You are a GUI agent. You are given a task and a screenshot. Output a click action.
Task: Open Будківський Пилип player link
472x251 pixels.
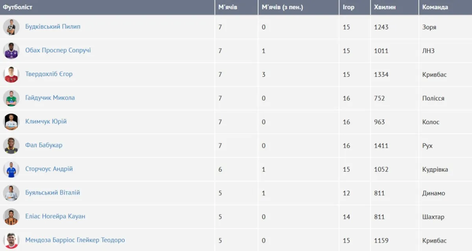click(x=53, y=27)
